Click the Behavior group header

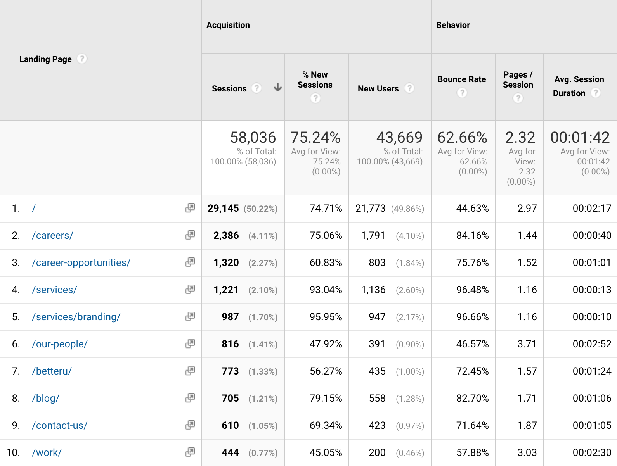click(453, 25)
